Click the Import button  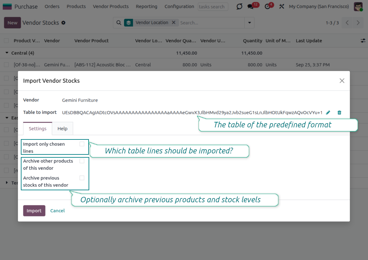[x=34, y=211]
